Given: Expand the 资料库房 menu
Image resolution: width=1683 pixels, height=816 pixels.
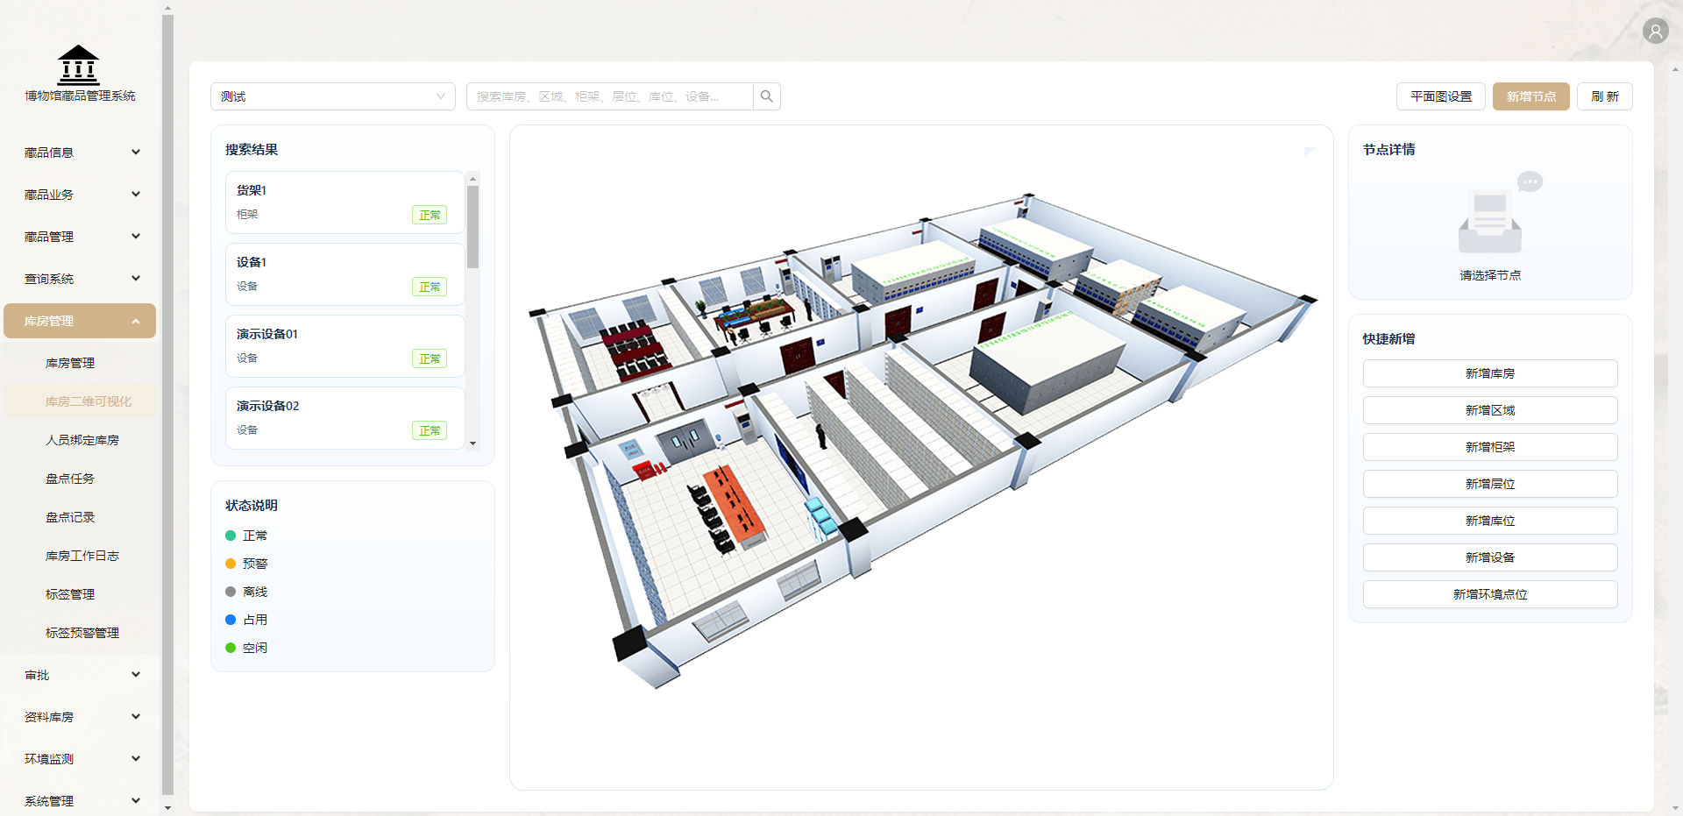Looking at the screenshot, I should coord(80,717).
